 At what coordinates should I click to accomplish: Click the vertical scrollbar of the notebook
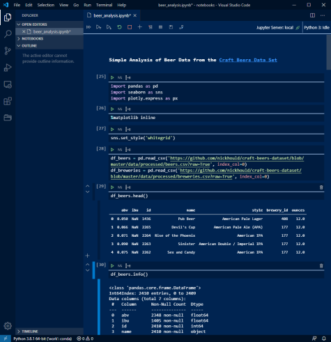pyautogui.click(x=328, y=52)
